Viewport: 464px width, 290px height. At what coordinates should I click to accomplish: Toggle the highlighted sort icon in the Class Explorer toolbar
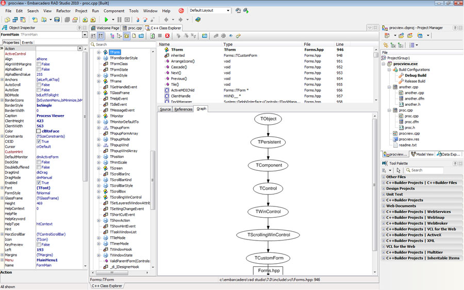coord(101,36)
